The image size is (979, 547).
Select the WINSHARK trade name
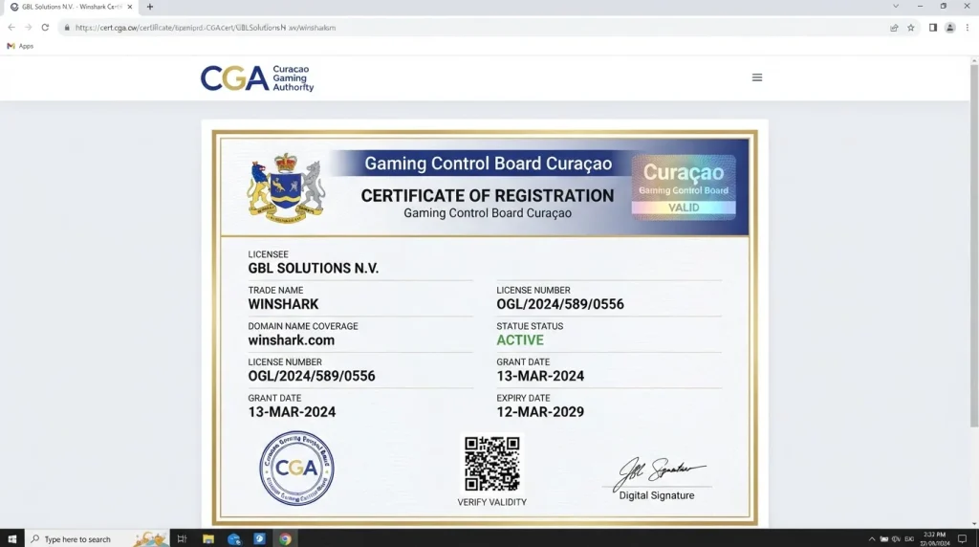(x=283, y=304)
